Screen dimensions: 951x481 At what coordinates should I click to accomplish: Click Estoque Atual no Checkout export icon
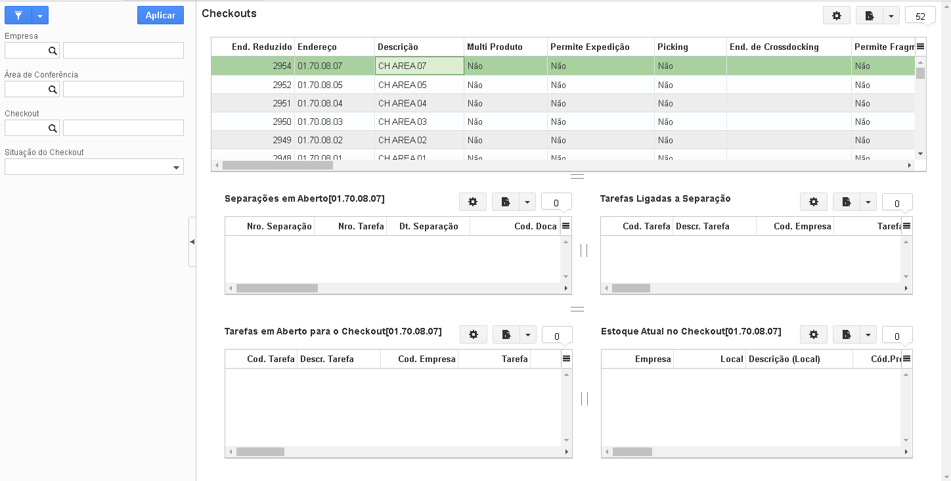tap(847, 334)
